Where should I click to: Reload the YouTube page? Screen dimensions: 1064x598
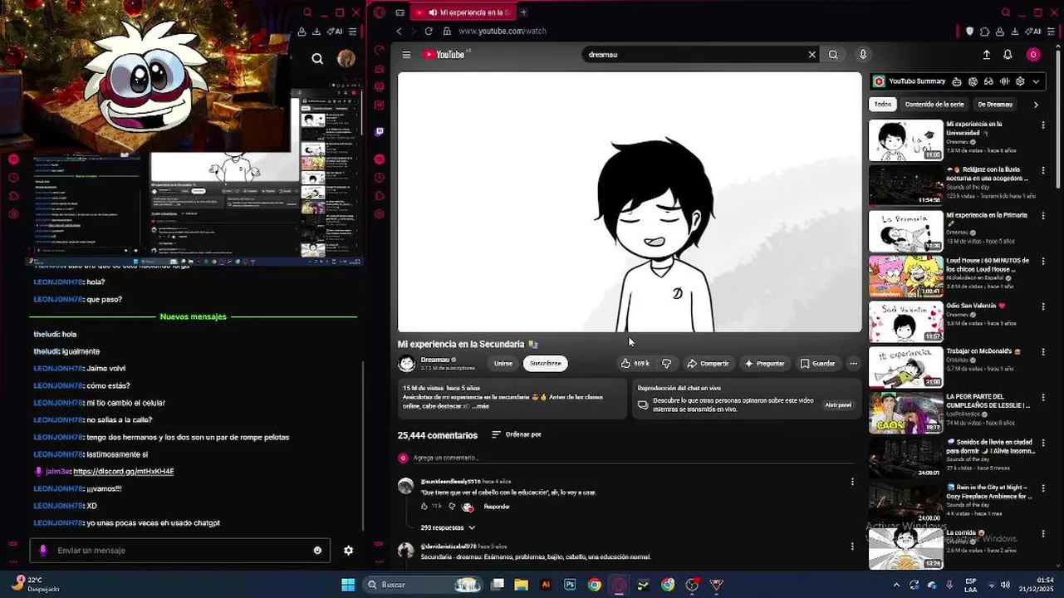(429, 32)
